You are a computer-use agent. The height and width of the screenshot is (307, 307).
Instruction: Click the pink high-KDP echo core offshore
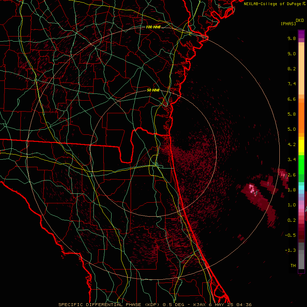[252, 189]
